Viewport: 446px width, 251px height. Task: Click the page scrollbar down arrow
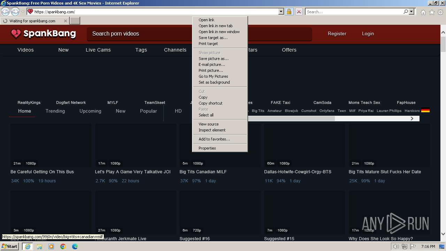pos(443,234)
